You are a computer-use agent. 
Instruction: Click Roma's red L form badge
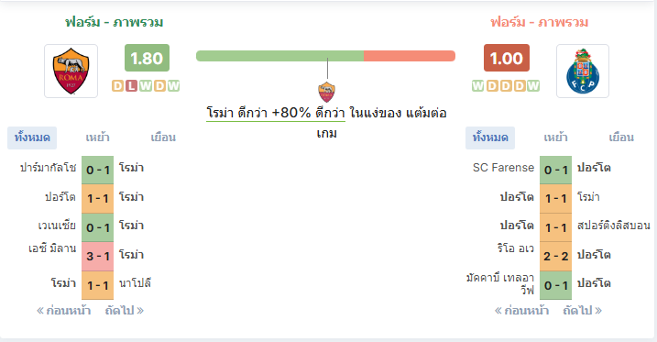pyautogui.click(x=132, y=86)
